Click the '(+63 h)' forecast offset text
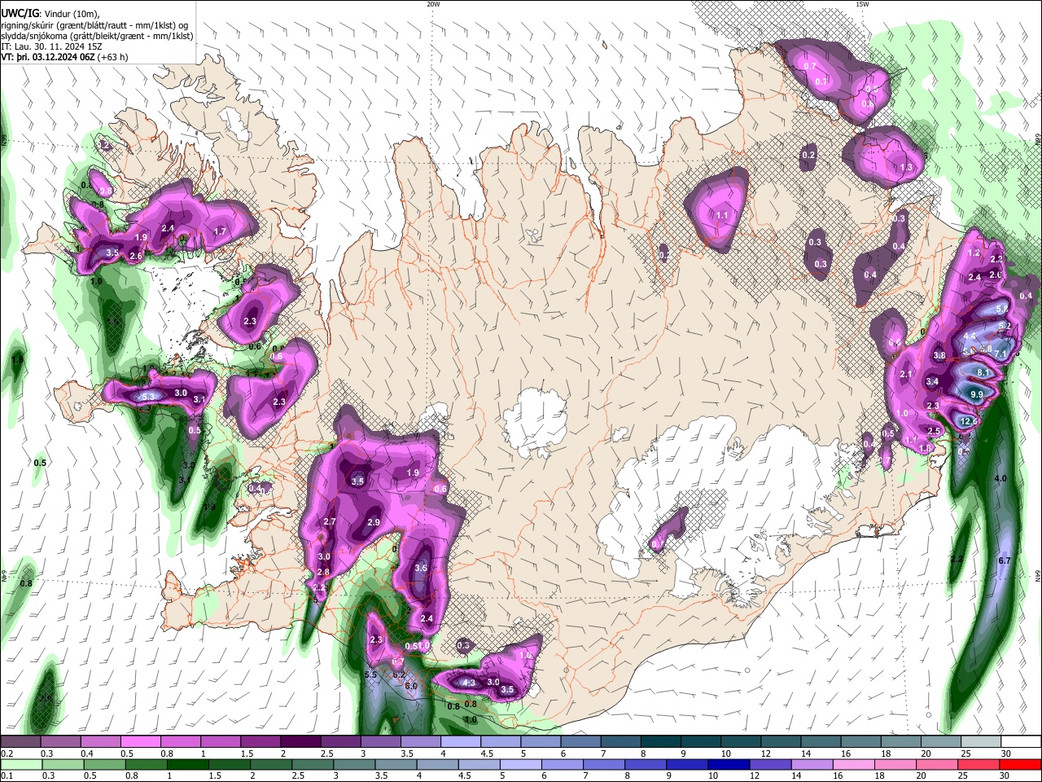The height and width of the screenshot is (782, 1042). click(x=113, y=57)
